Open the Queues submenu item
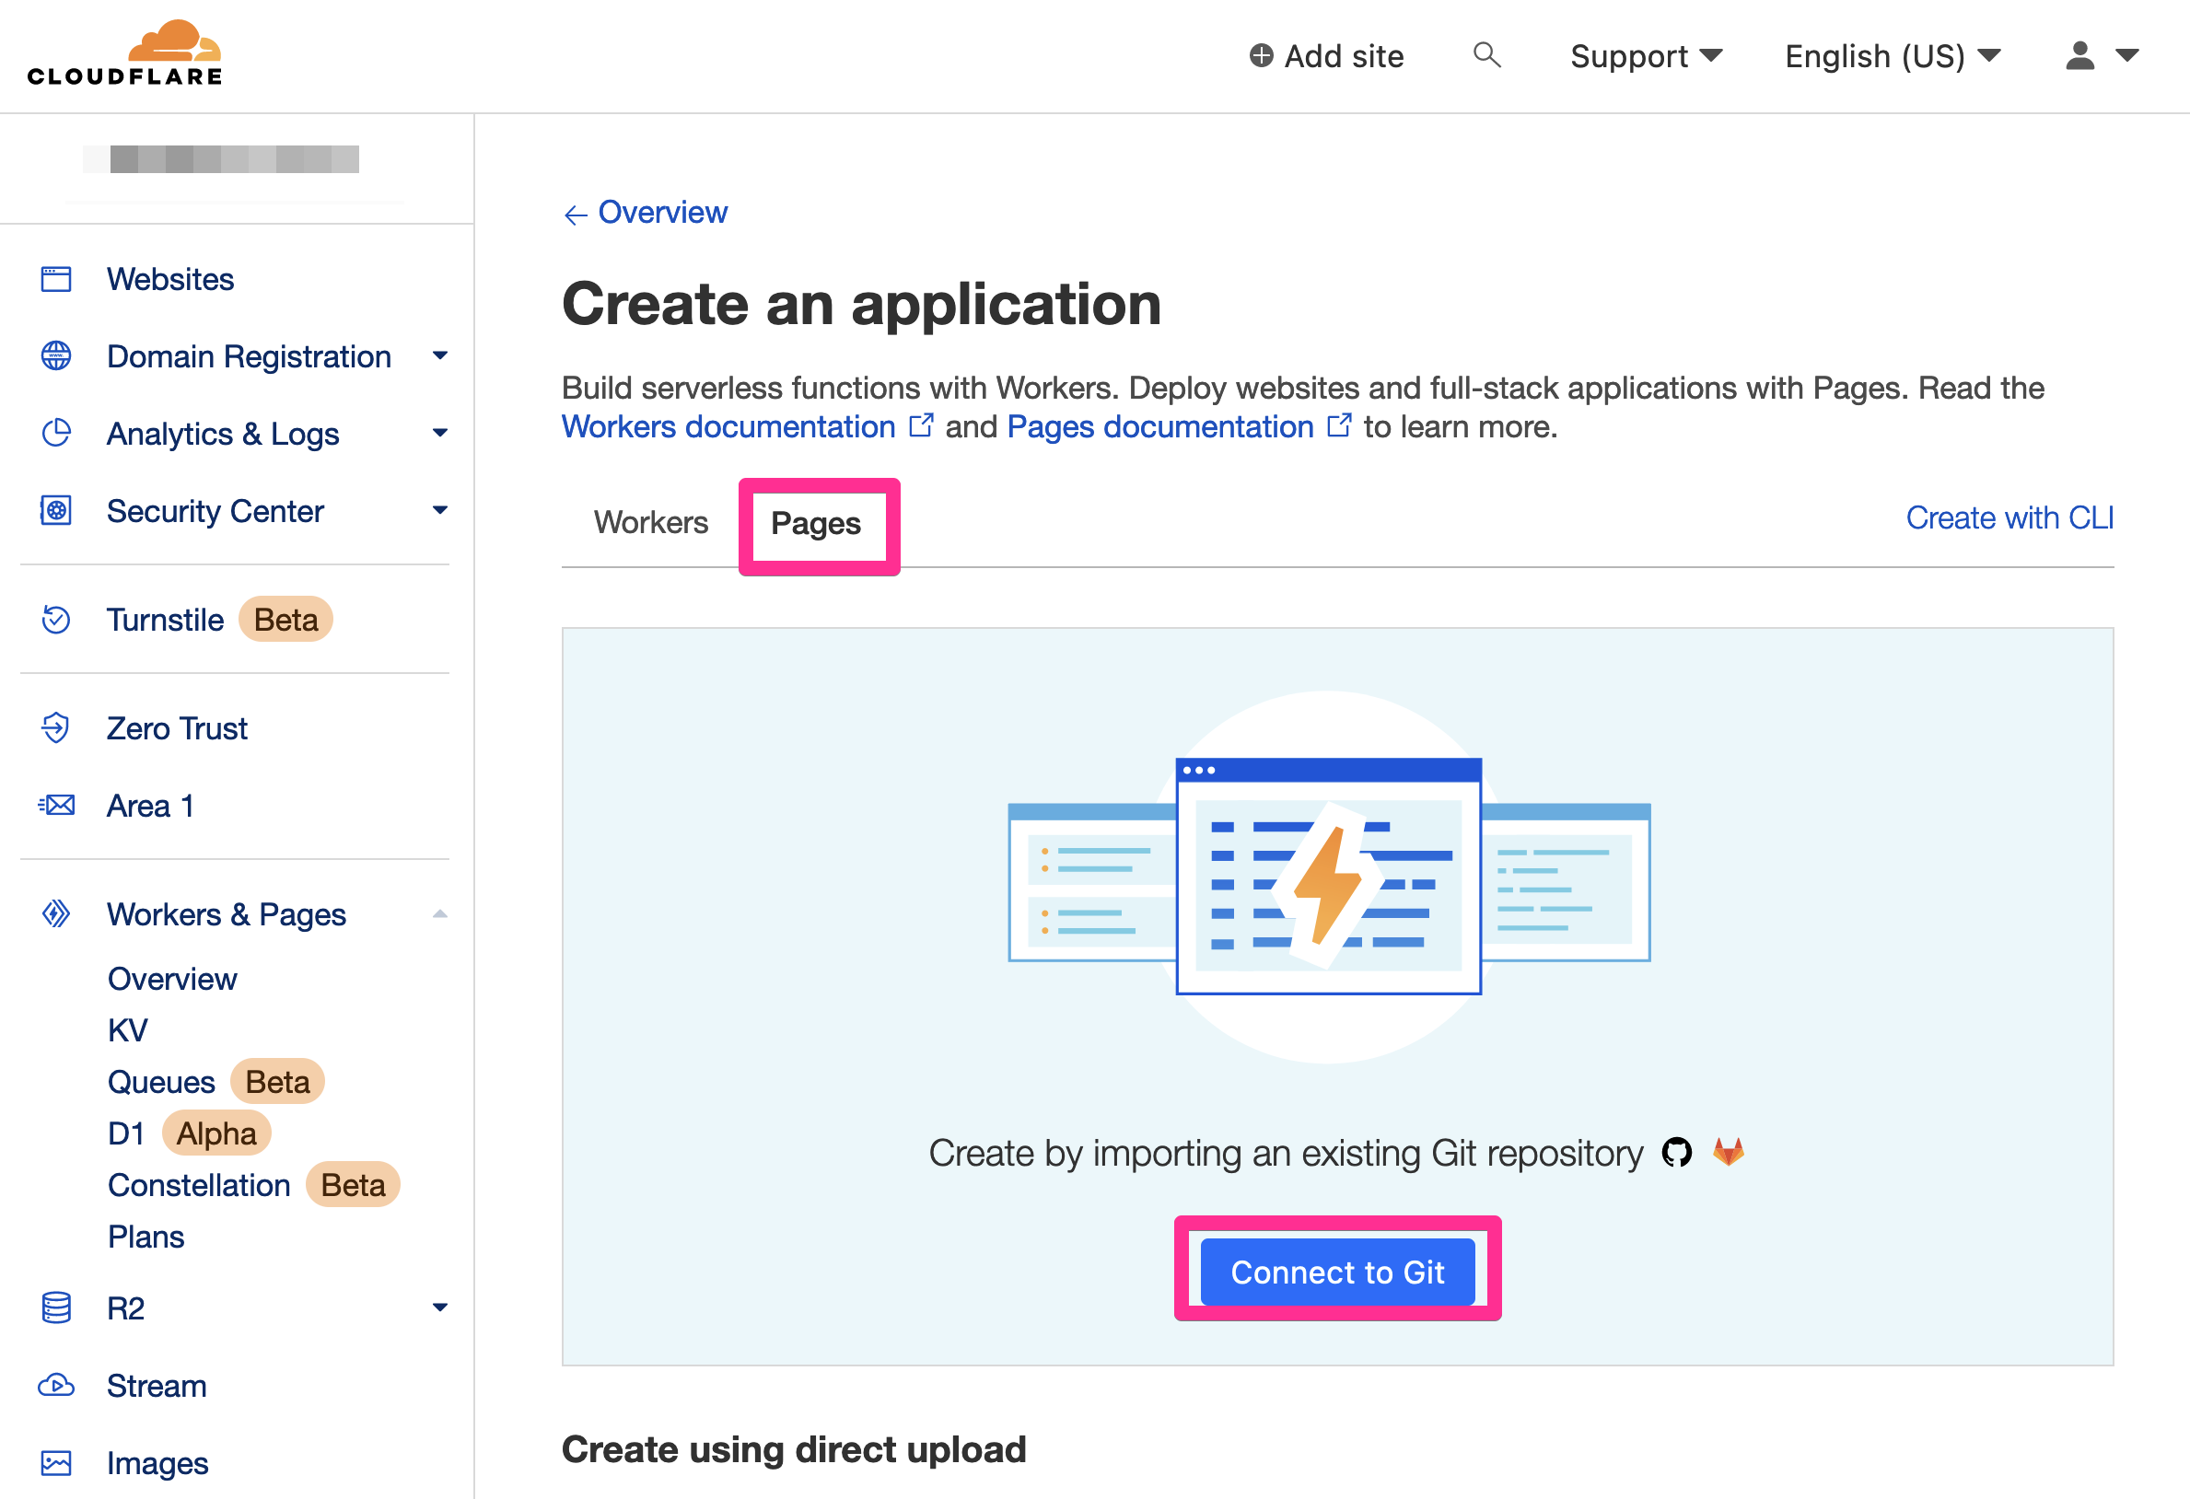 (x=161, y=1082)
